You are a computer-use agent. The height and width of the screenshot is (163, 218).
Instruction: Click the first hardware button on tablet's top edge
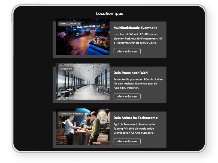tap(29, 4)
